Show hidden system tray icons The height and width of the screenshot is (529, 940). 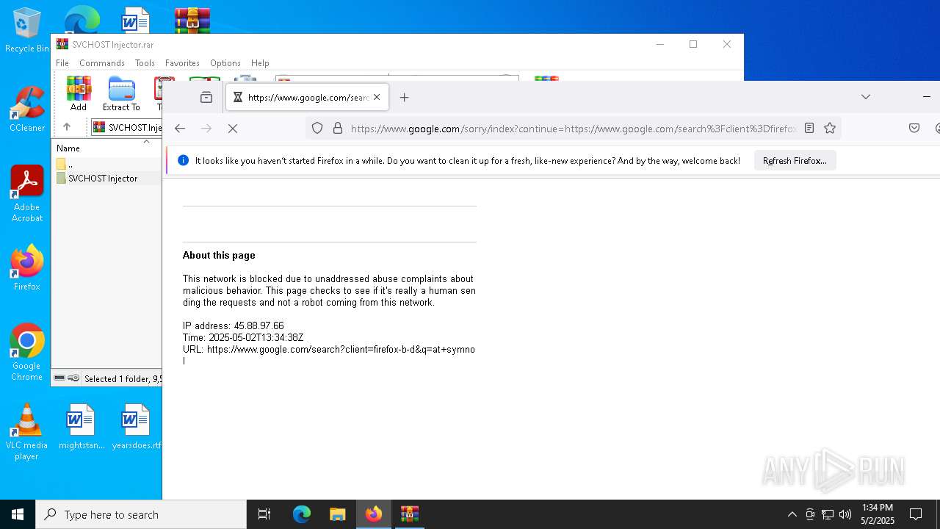[792, 514]
